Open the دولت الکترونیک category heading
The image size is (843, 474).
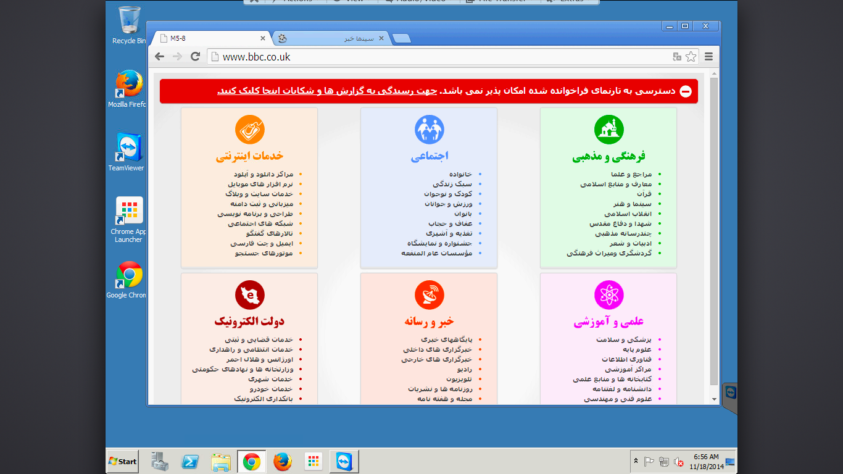[249, 322]
